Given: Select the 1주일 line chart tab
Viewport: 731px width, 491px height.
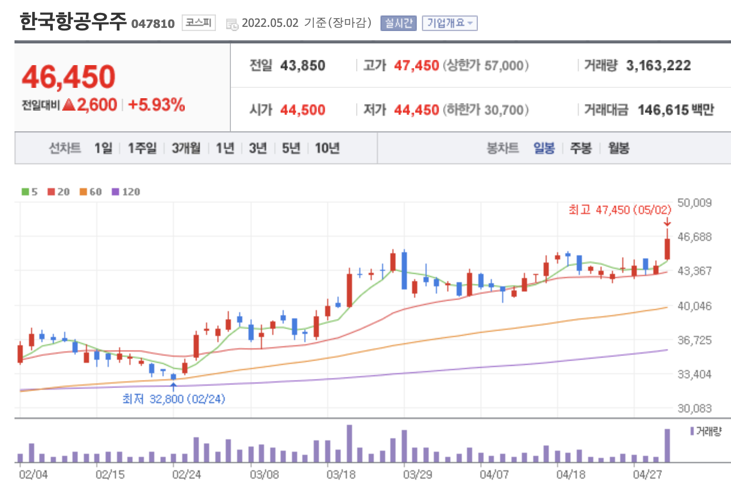Looking at the screenshot, I should pos(142,148).
